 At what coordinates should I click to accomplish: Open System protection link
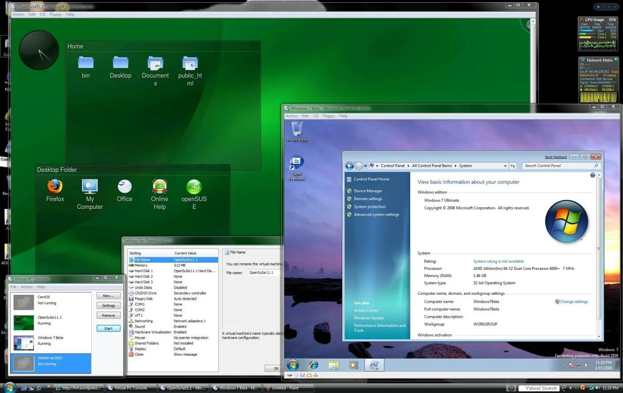(370, 207)
